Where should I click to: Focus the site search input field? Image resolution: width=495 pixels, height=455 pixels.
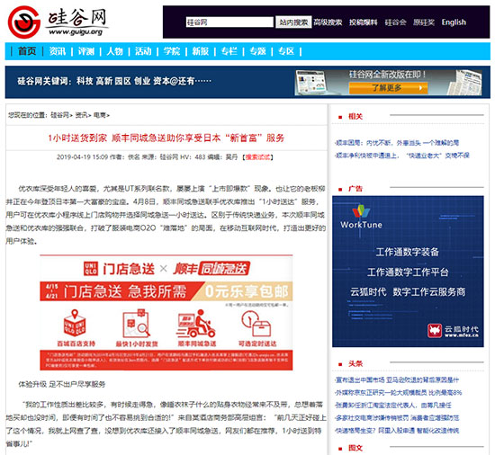click(x=229, y=22)
